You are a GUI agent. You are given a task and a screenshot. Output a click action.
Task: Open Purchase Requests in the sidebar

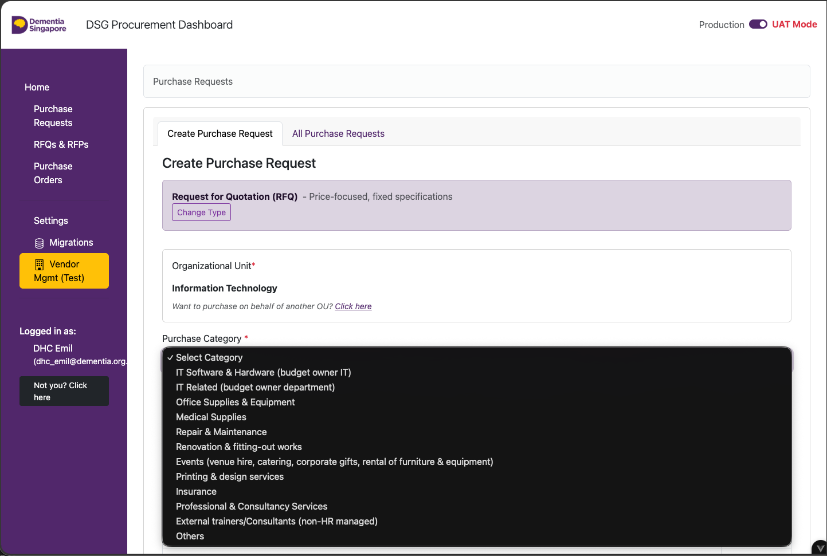click(53, 116)
